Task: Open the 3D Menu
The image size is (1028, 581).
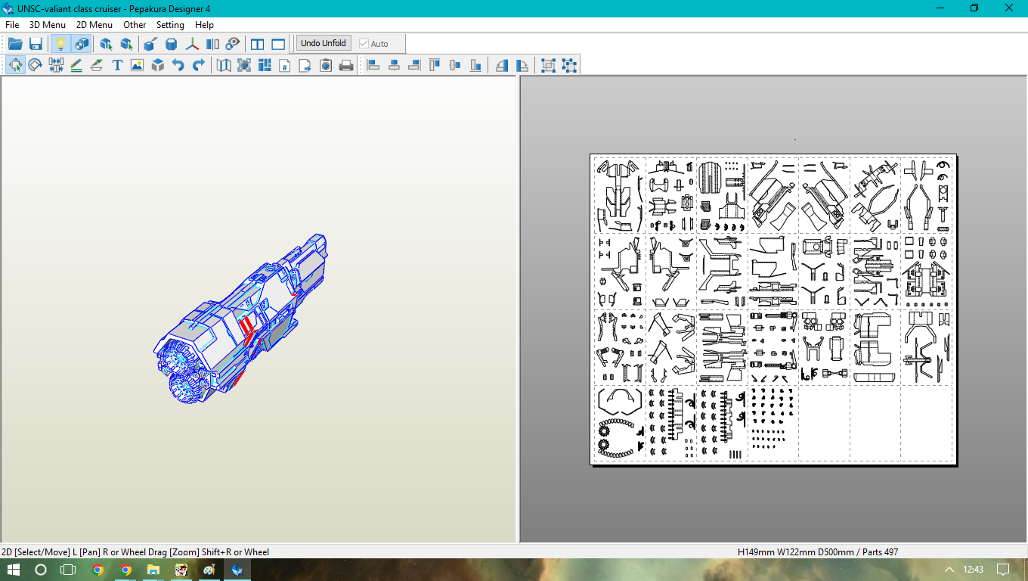Action: [x=48, y=25]
